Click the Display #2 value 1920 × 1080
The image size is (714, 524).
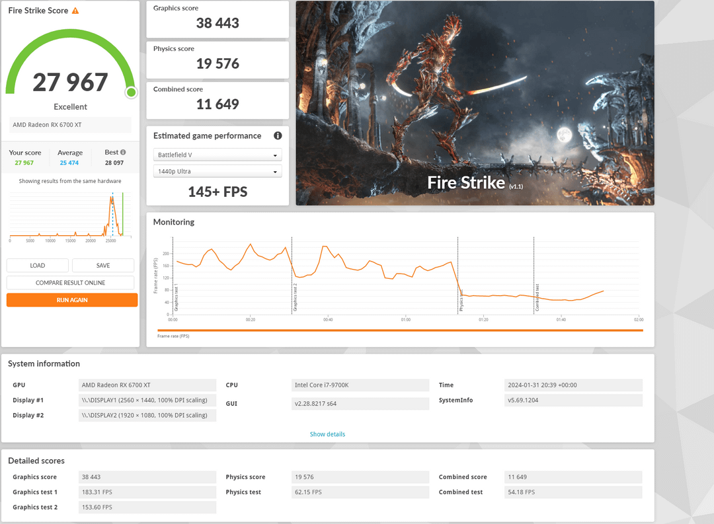tap(147, 415)
